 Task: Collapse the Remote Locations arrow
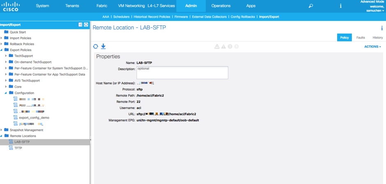click(2, 136)
